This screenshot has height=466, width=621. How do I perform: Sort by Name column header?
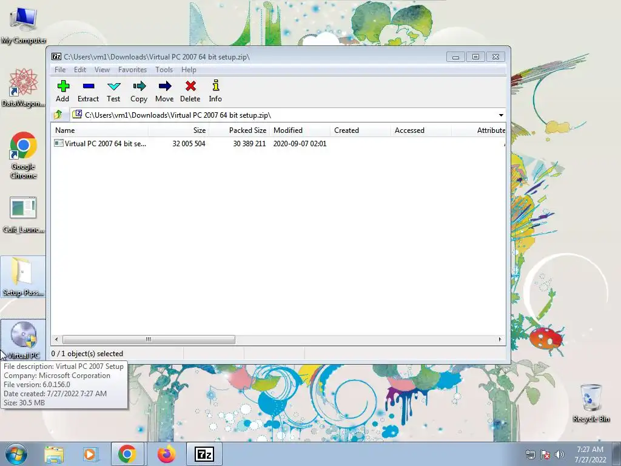click(99, 130)
